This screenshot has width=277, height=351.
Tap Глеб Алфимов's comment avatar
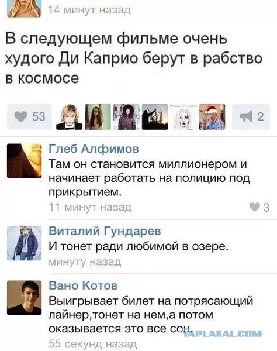[25, 161]
